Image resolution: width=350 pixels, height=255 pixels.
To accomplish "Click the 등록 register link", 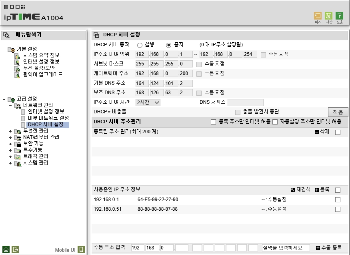I will click(324, 190).
